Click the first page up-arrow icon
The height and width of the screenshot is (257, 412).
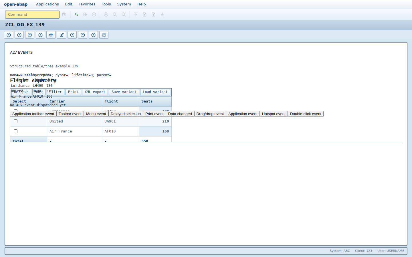point(136,15)
